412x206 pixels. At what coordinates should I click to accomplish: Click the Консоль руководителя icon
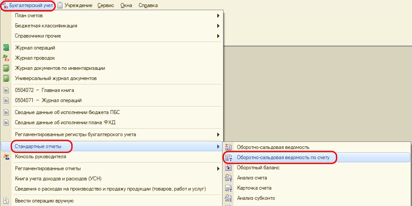pyautogui.click(x=6, y=156)
